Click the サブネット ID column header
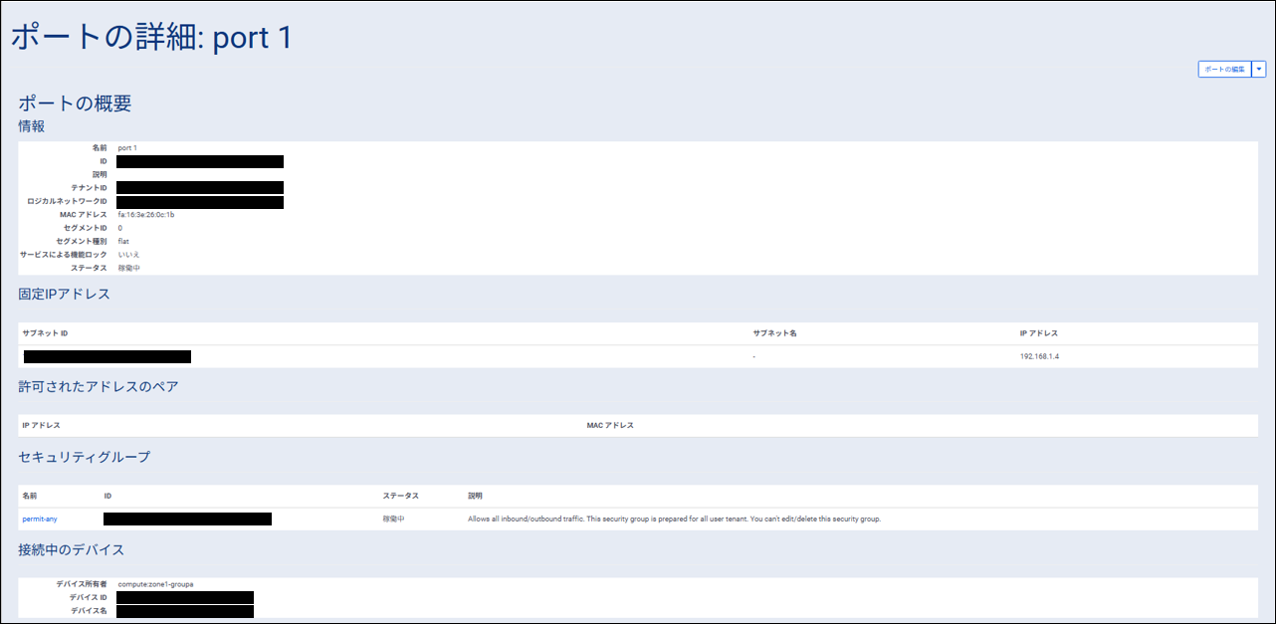1276x624 pixels. click(45, 333)
